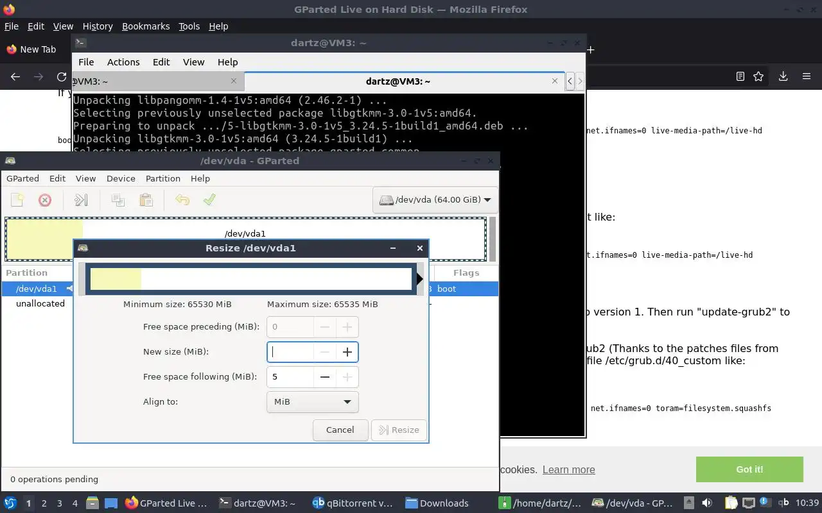This screenshot has height=513, width=822.
Task: Click the Copy partition icon in GParted toolbar
Action: pos(118,200)
